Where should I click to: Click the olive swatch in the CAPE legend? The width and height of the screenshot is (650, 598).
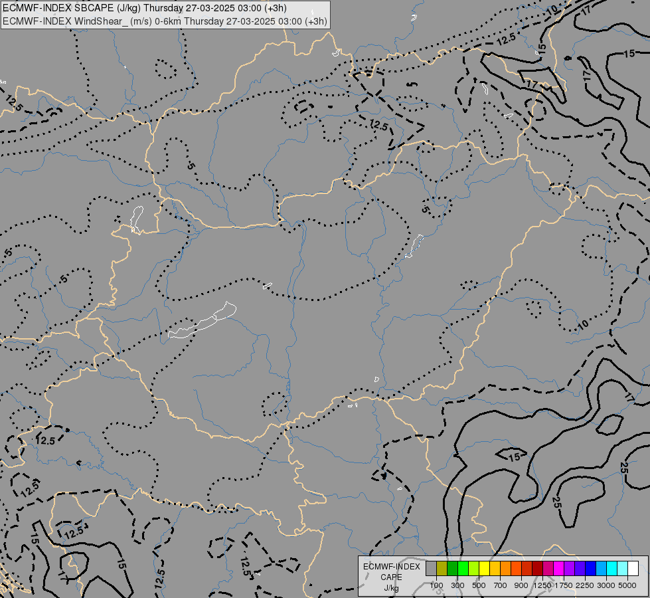442,568
